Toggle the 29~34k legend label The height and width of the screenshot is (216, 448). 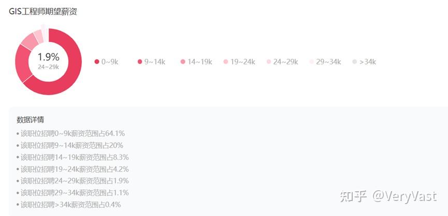pyautogui.click(x=328, y=62)
